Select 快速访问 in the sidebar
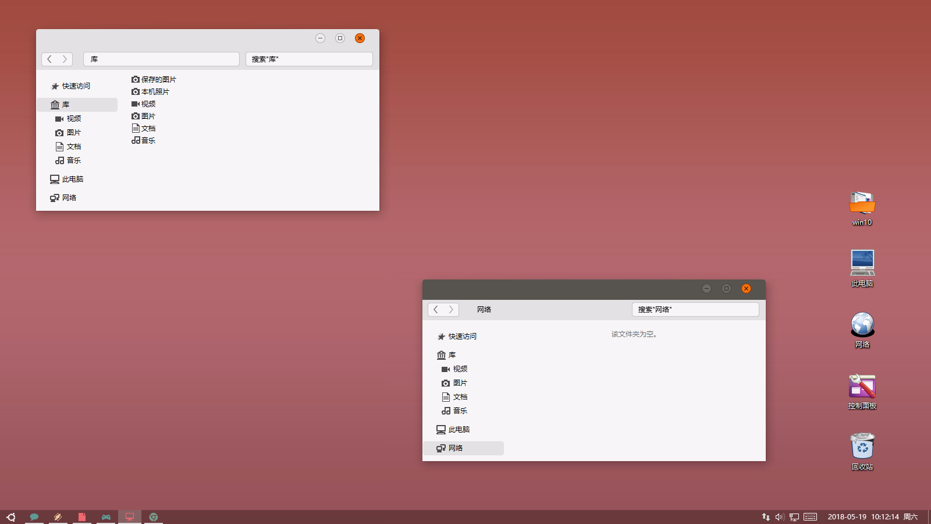This screenshot has width=931, height=524. point(461,336)
